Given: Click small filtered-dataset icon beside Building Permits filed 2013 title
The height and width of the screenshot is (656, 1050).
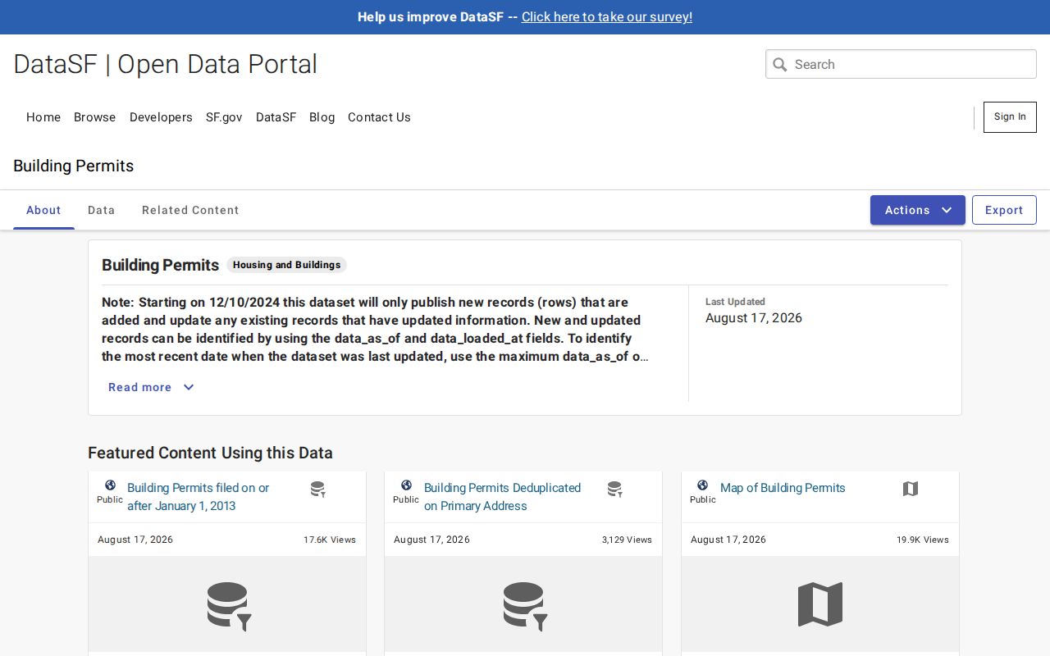Looking at the screenshot, I should 318,490.
